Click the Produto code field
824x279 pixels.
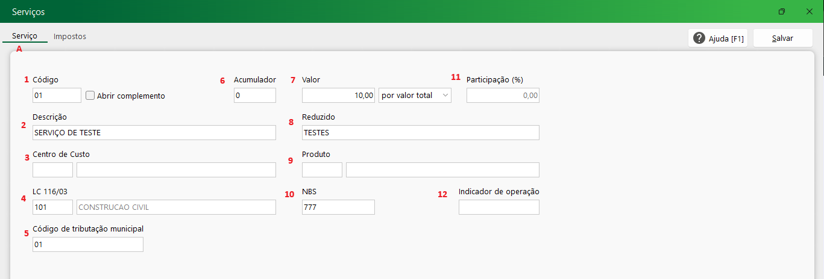coord(322,170)
